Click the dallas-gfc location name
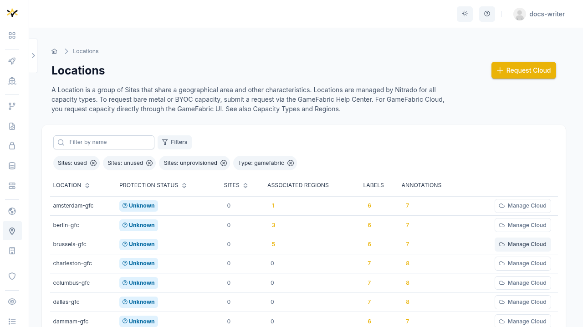Screen dimensions: 583x327 point(66,302)
